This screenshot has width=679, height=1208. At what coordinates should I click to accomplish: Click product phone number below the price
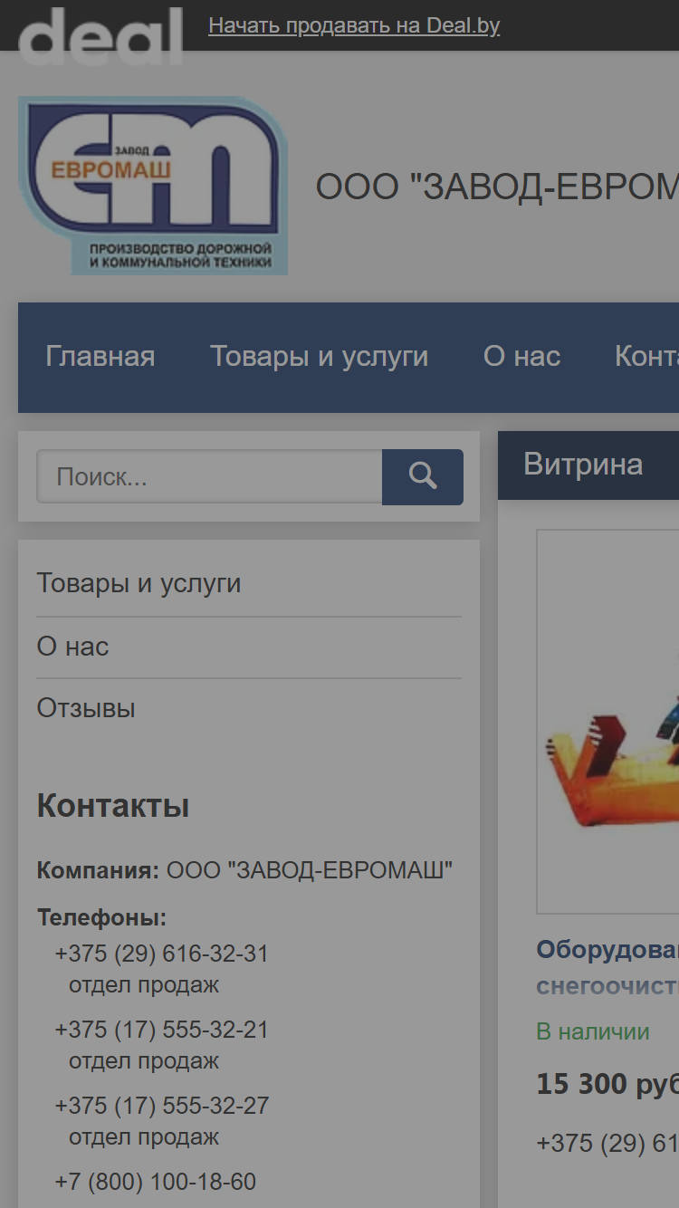coord(607,1144)
